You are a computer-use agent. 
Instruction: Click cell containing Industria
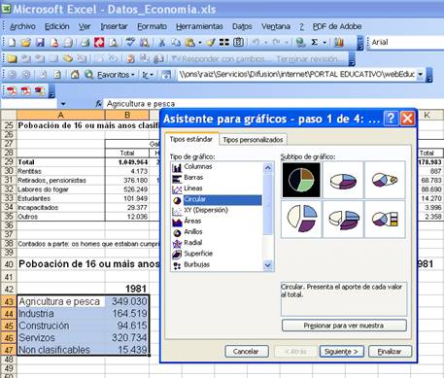(x=61, y=314)
